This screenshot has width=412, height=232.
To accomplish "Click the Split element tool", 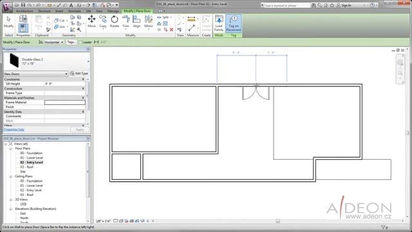I will (x=164, y=17).
